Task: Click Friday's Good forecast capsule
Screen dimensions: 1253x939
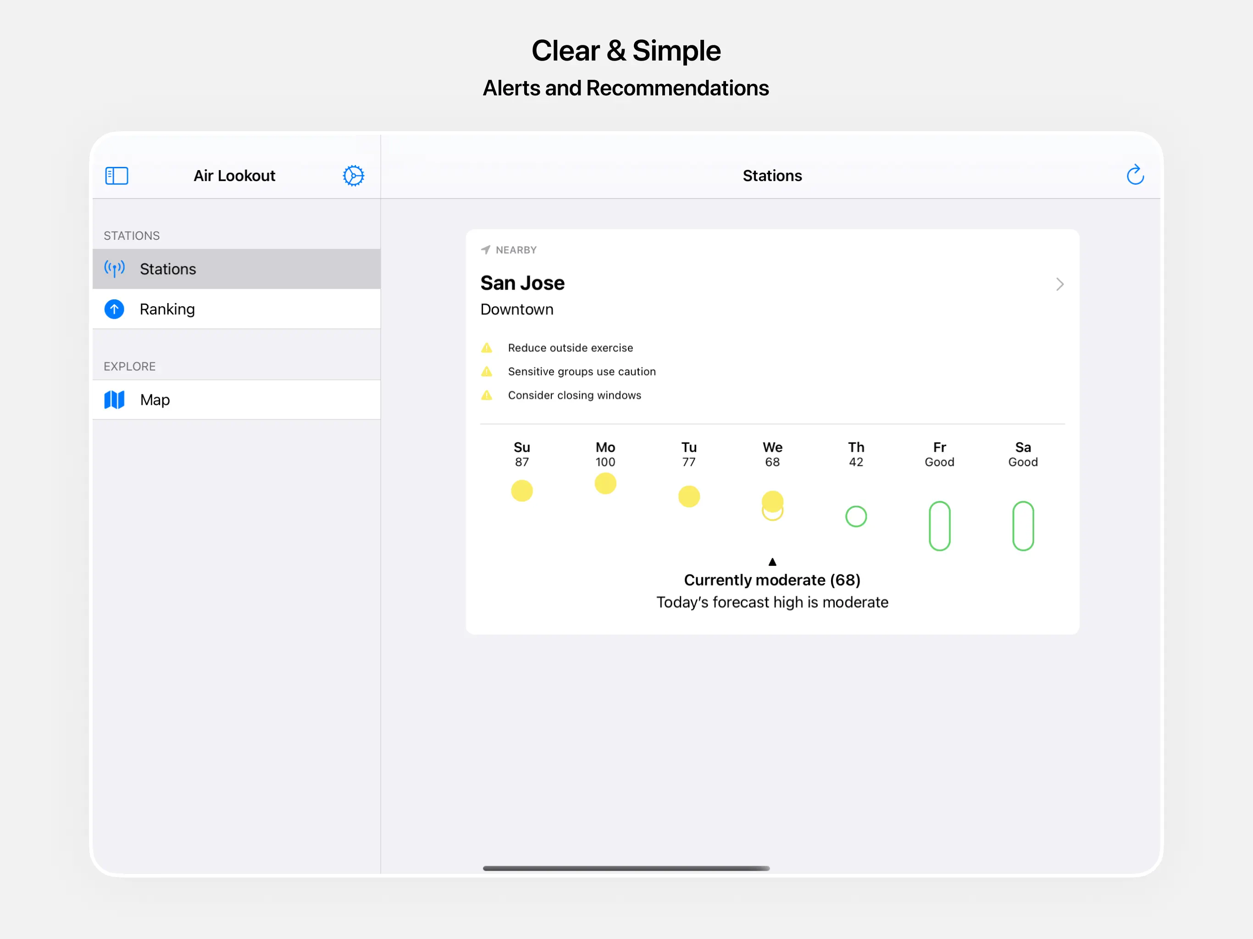Action: click(939, 526)
